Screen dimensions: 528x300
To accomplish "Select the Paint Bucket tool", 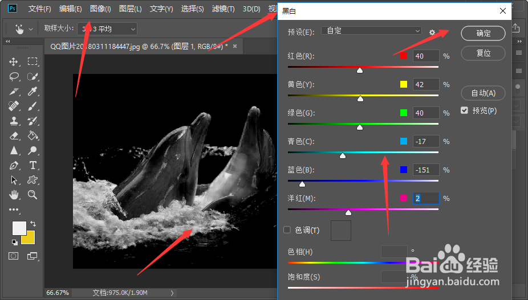I will pos(33,135).
